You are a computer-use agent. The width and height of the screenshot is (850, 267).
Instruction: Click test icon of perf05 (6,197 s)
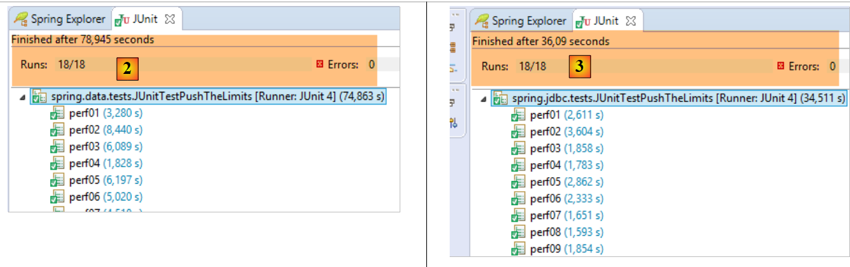click(x=57, y=180)
